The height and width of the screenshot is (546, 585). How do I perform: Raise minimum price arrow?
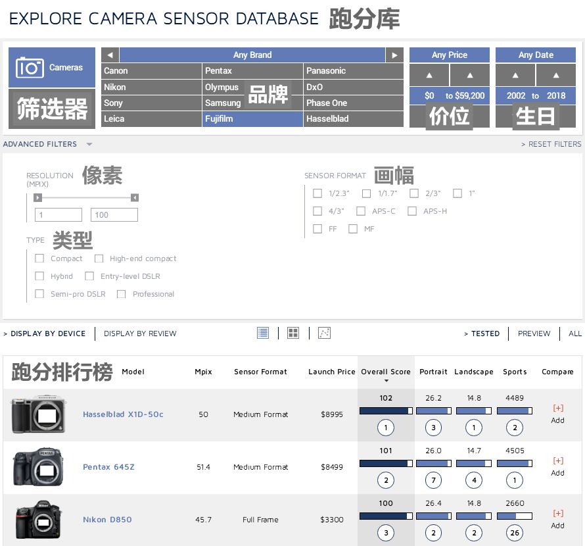coord(429,75)
